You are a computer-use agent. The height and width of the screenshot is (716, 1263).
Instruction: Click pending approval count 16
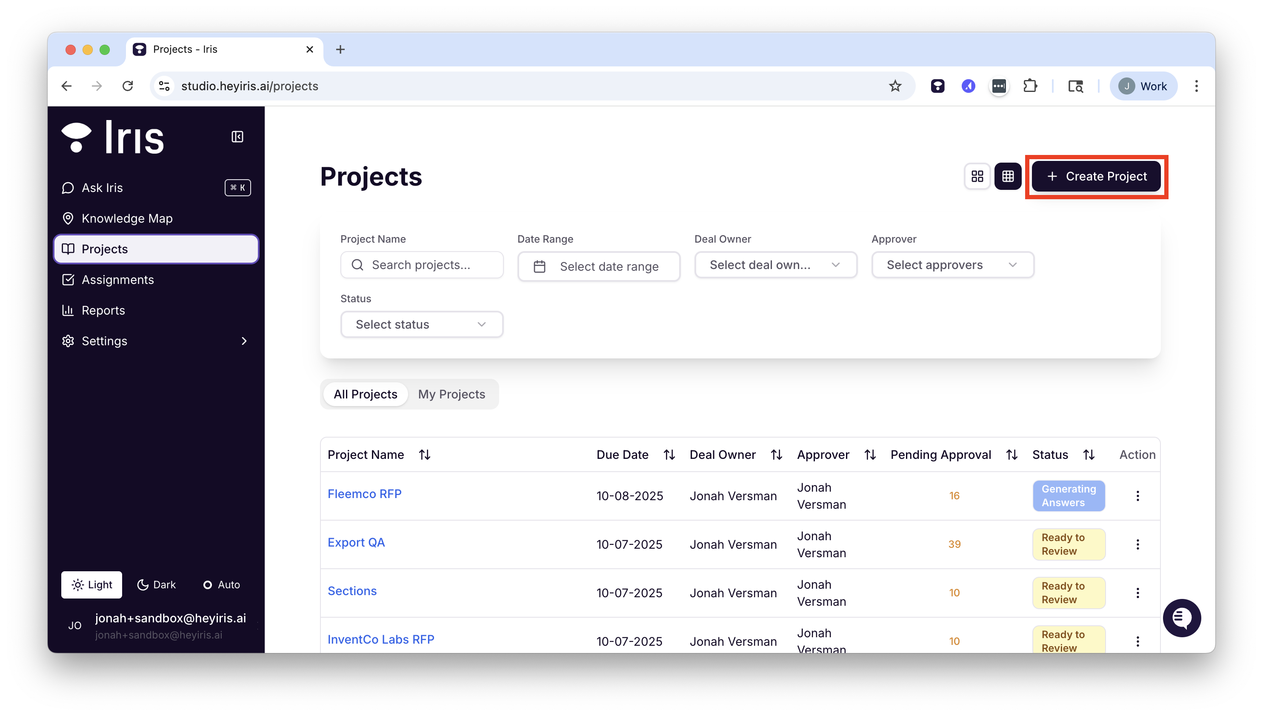954,495
